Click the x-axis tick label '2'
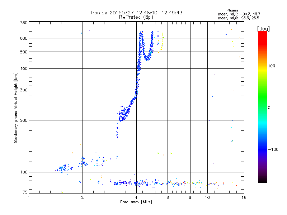Viewport: 287px width, 215px height. [83, 197]
